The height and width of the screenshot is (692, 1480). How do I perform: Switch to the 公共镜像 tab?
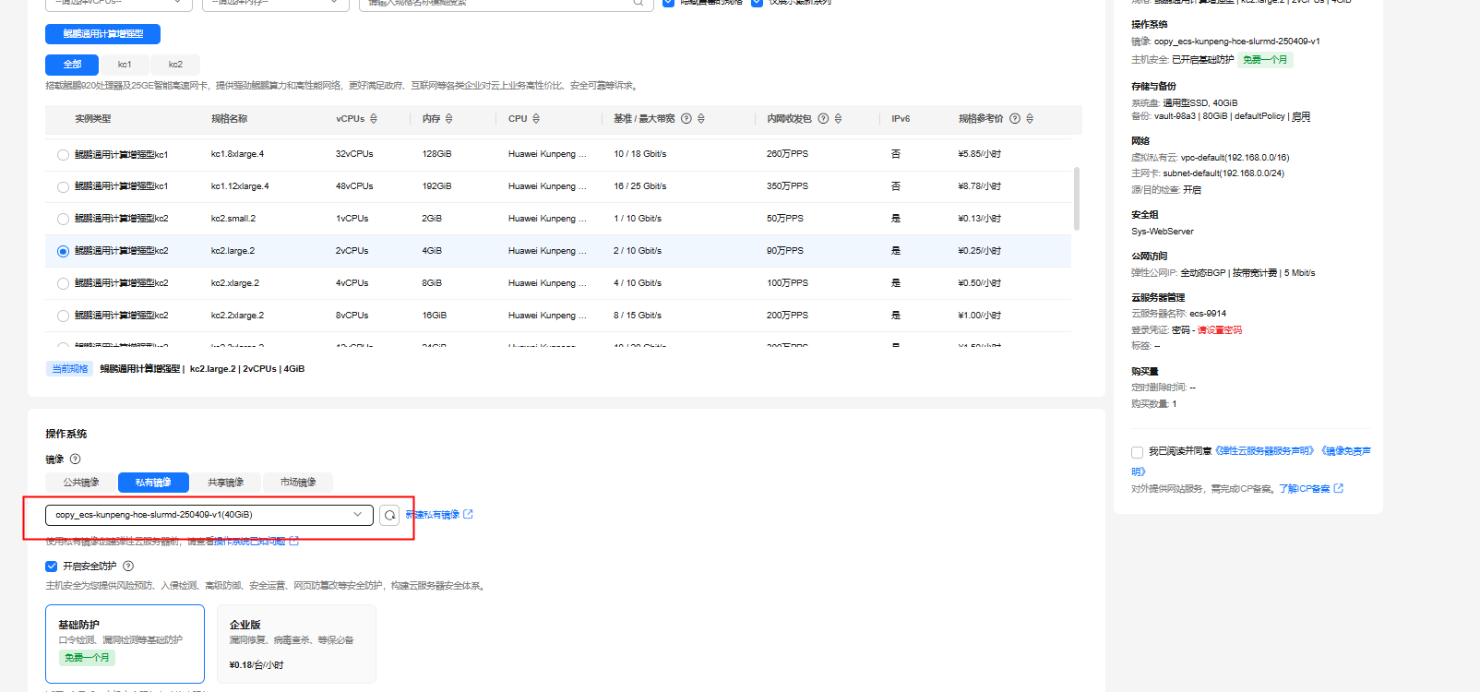point(81,483)
